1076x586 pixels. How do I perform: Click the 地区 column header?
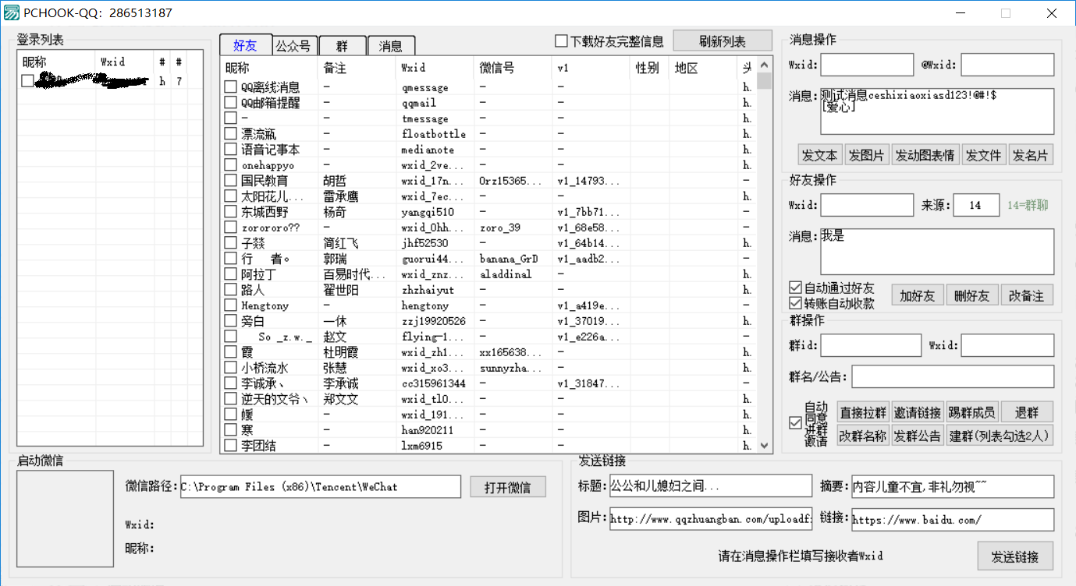coord(705,68)
